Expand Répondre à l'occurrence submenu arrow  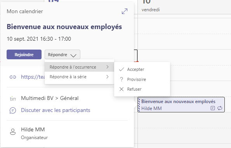pos(108,67)
